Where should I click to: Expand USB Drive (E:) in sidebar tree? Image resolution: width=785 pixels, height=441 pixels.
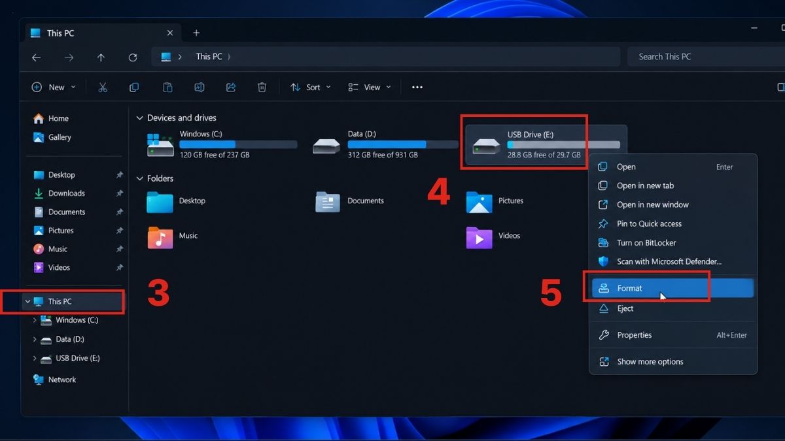click(x=35, y=358)
